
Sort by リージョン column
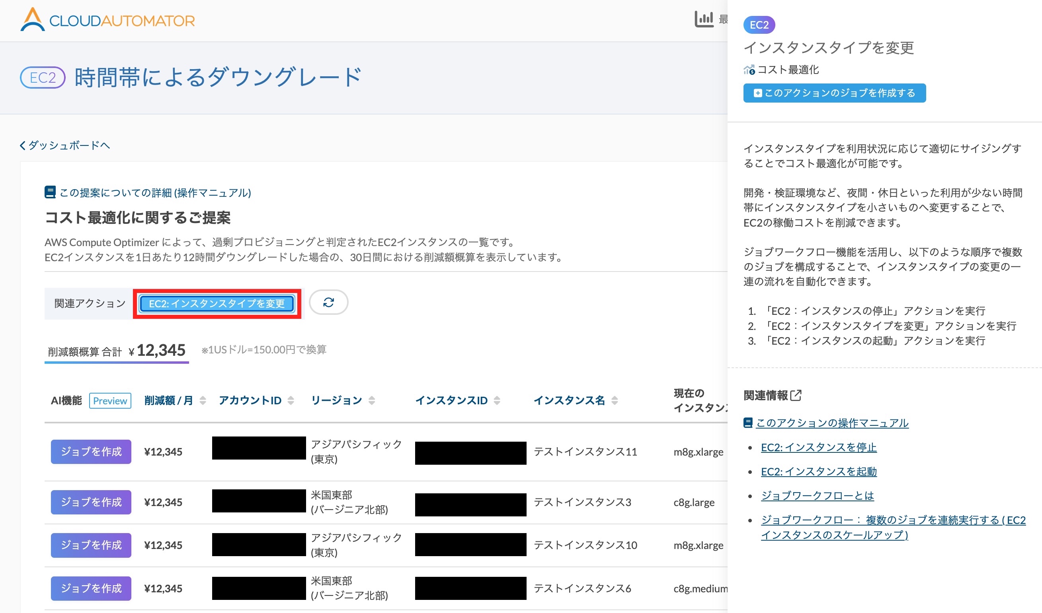coord(343,400)
